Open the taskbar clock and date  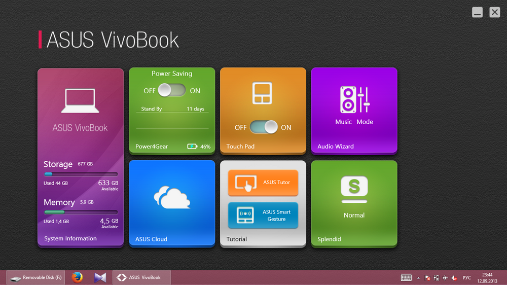(x=487, y=278)
